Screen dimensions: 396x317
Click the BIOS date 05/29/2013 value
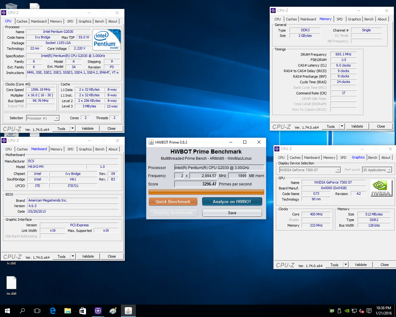pyautogui.click(x=73, y=211)
